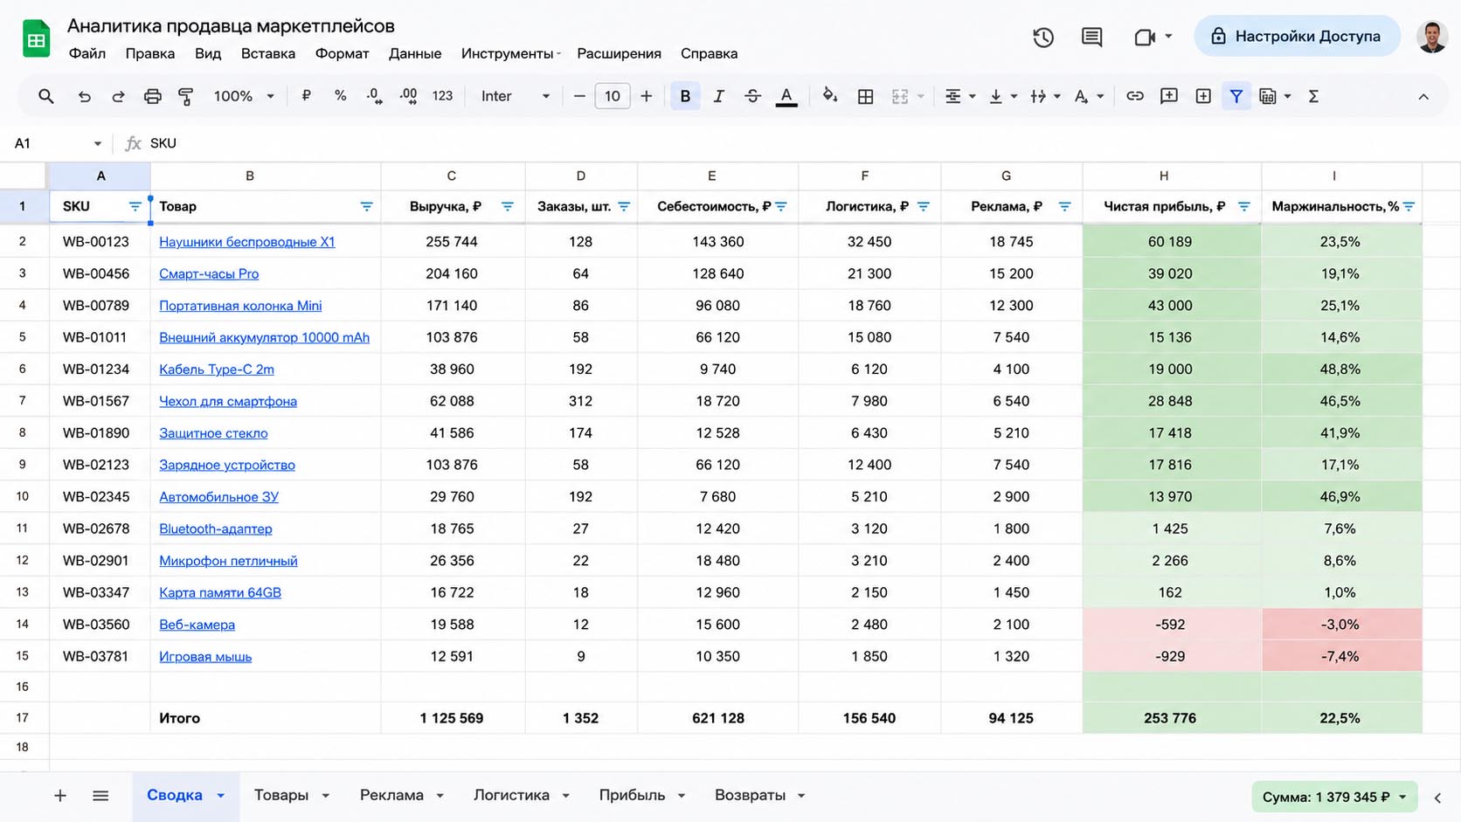Redo the last action
1461x822 pixels.
pyautogui.click(x=118, y=96)
